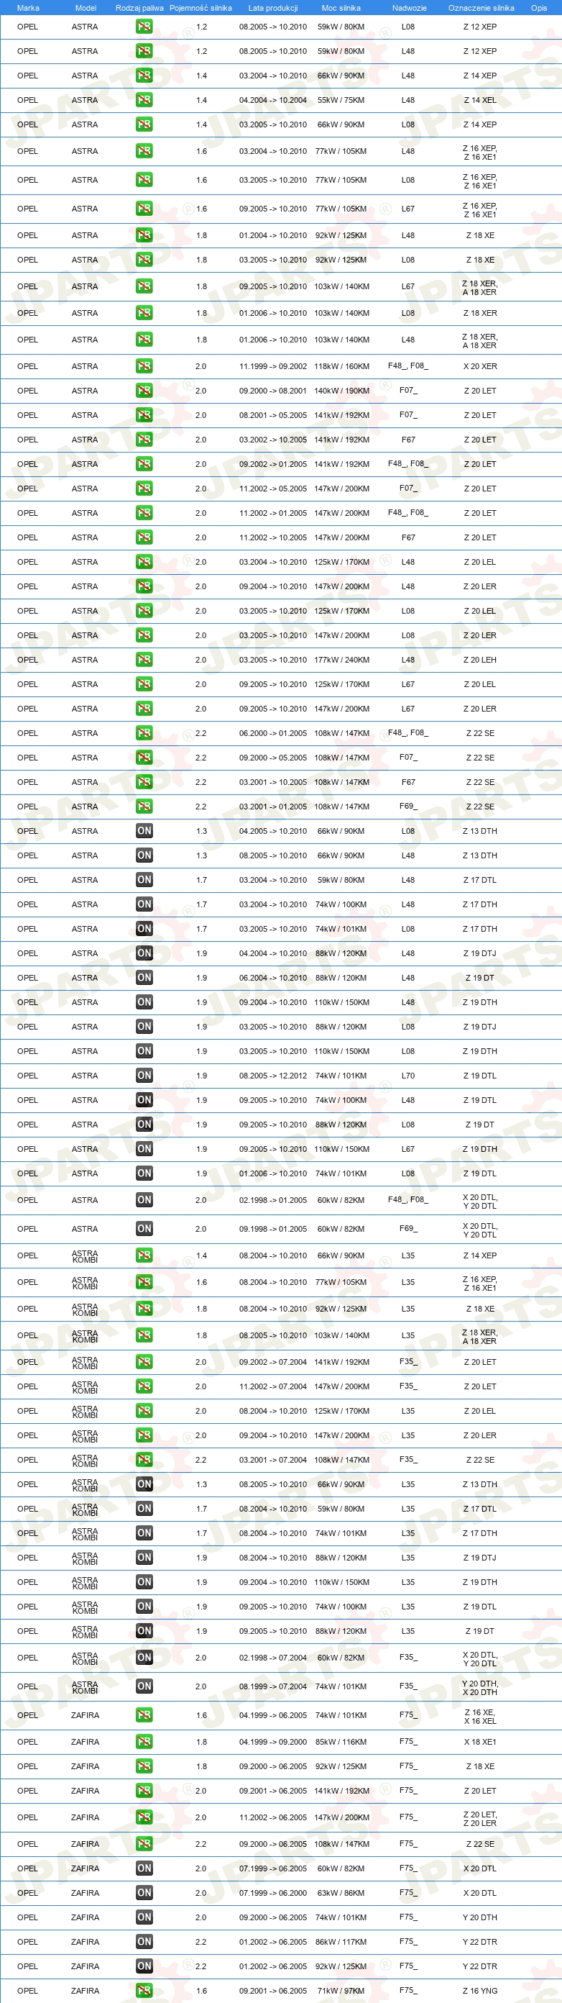Click diesel ON icon in Astra Z 13 DTH L08 row
The image size is (562, 2003).
144,830
